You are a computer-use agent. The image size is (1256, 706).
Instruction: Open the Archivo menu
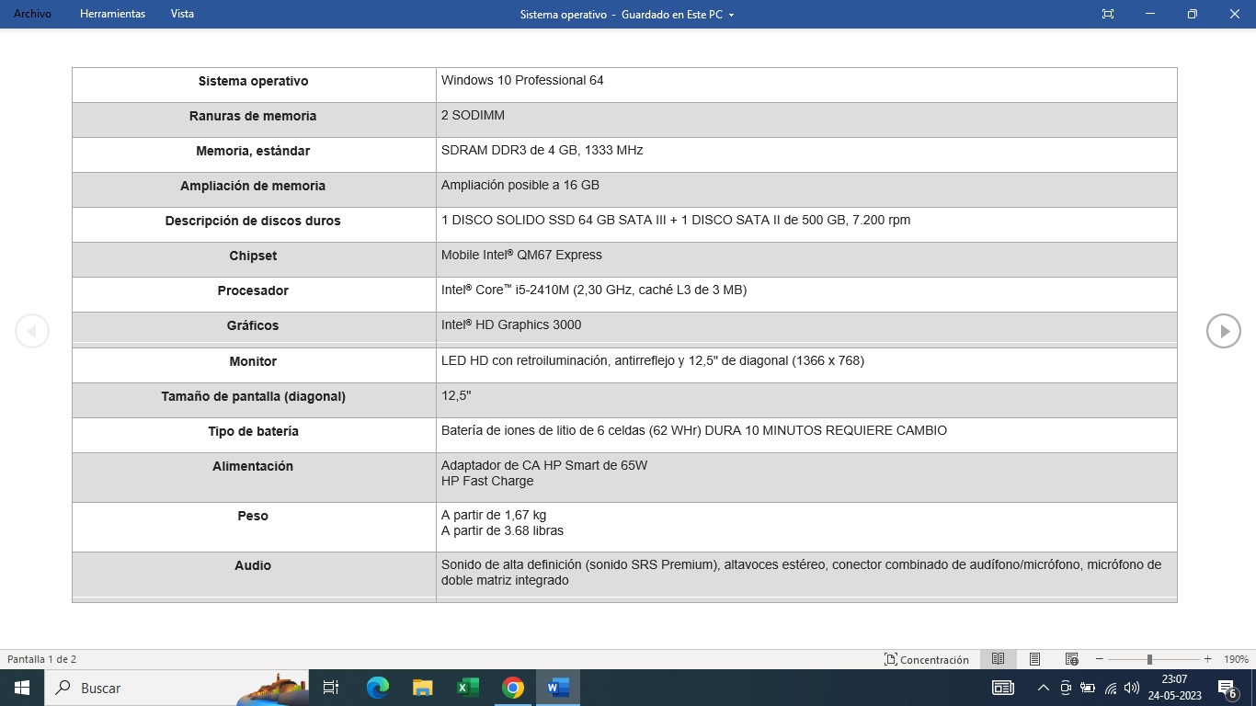tap(32, 14)
